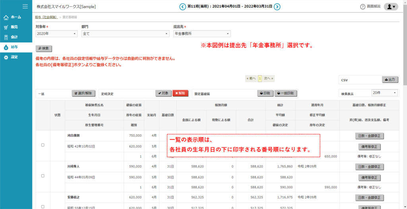Go to « 前へ page link

click(x=251, y=78)
